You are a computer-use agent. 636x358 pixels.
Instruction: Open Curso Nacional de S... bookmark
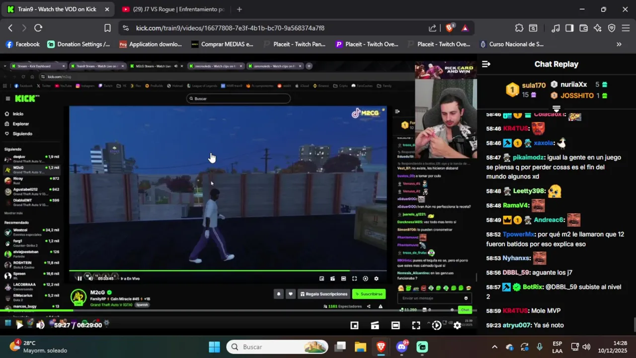(x=511, y=44)
